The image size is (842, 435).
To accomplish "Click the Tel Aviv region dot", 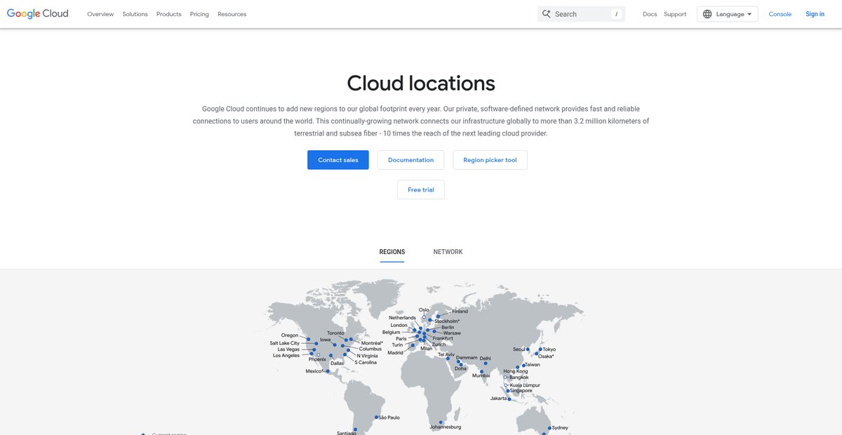I will click(x=448, y=359).
